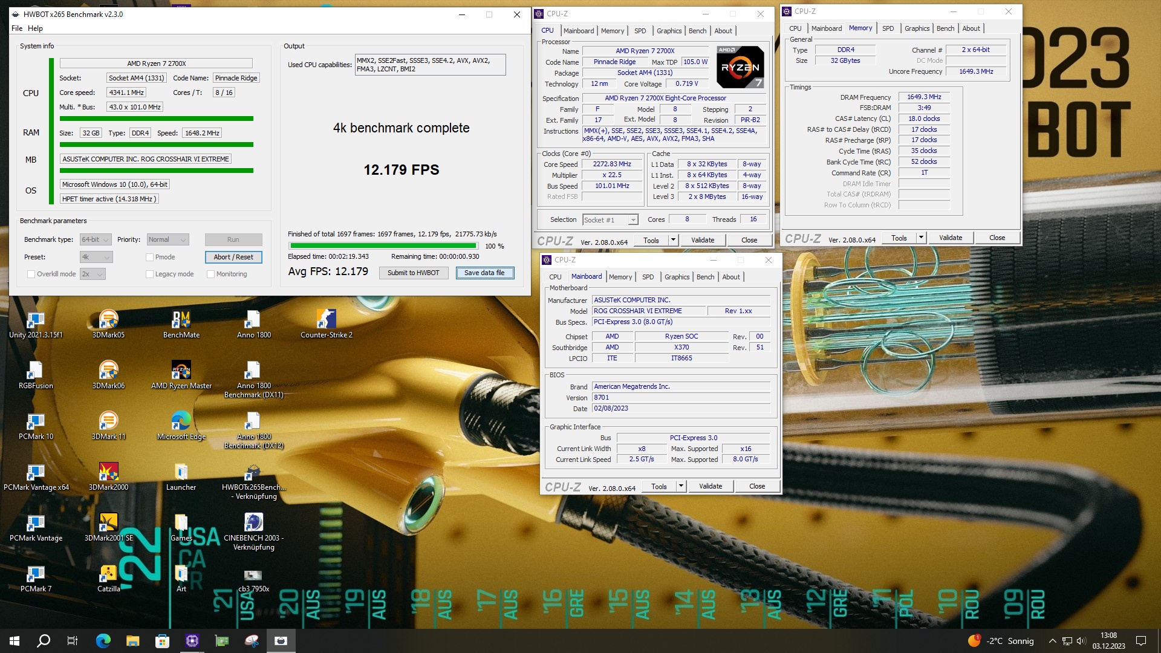Open Socket #1 selection dropdown
This screenshot has width=1161, height=653.
(x=610, y=219)
